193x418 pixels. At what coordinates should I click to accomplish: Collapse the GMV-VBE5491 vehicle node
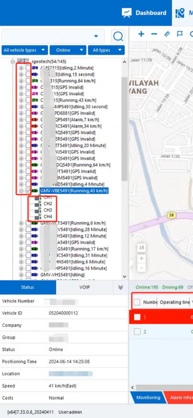pyautogui.click(x=21, y=191)
